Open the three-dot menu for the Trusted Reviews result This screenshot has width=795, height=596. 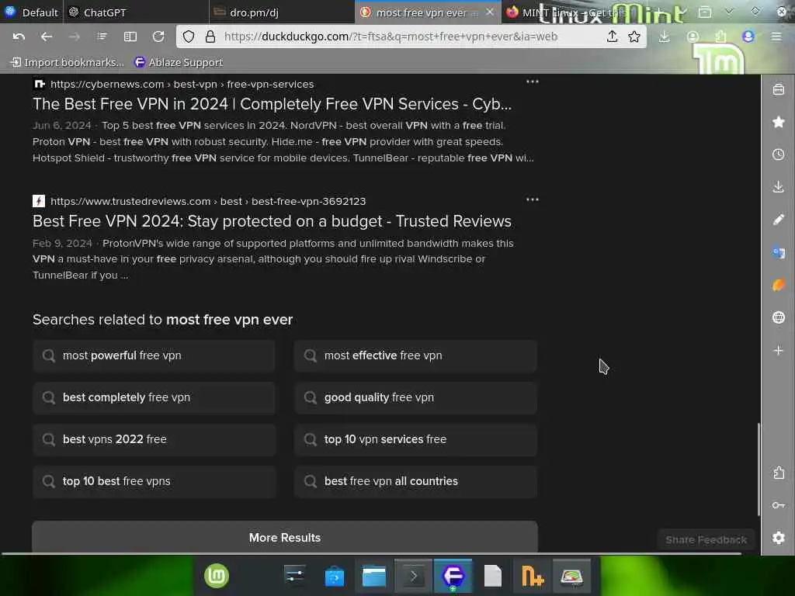point(533,199)
